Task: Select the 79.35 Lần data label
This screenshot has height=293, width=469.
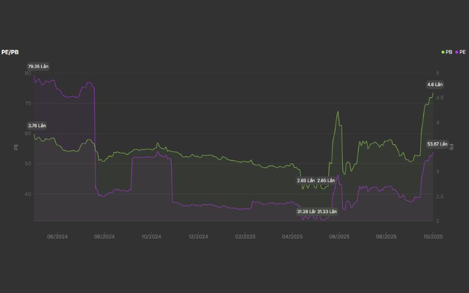Action: pyautogui.click(x=37, y=67)
